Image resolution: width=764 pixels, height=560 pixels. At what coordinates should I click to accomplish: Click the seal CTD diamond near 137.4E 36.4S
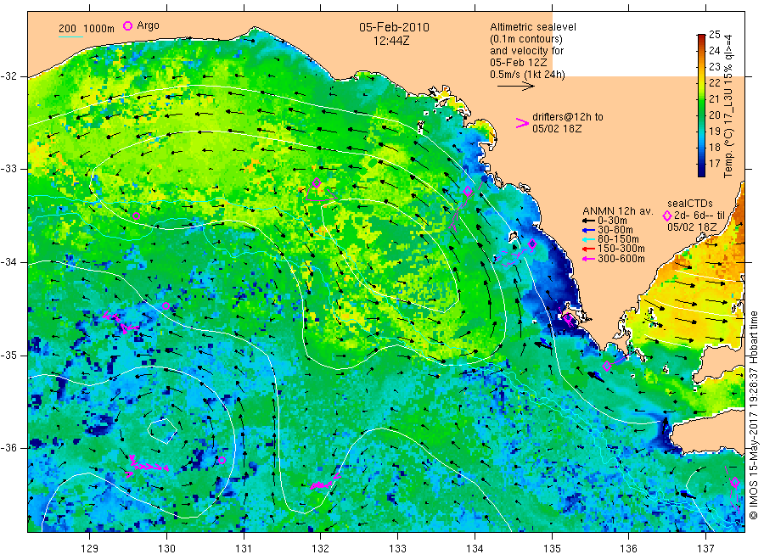[x=735, y=482]
